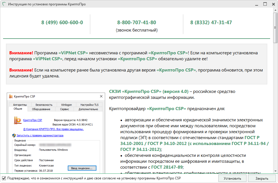Image resolution: width=278 pixels, height=183 pixels.
Task: Click the Закрыть button
Action: [x=262, y=178]
